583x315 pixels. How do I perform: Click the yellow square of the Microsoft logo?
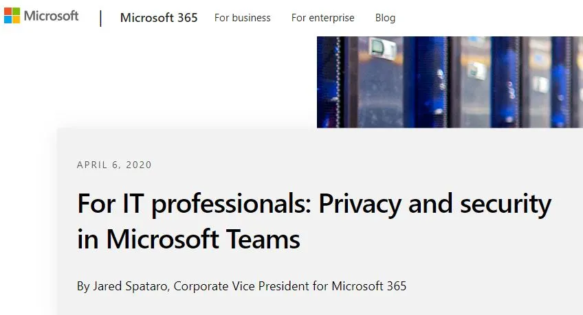(16, 20)
